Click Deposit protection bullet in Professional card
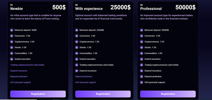 (x=142, y=77)
